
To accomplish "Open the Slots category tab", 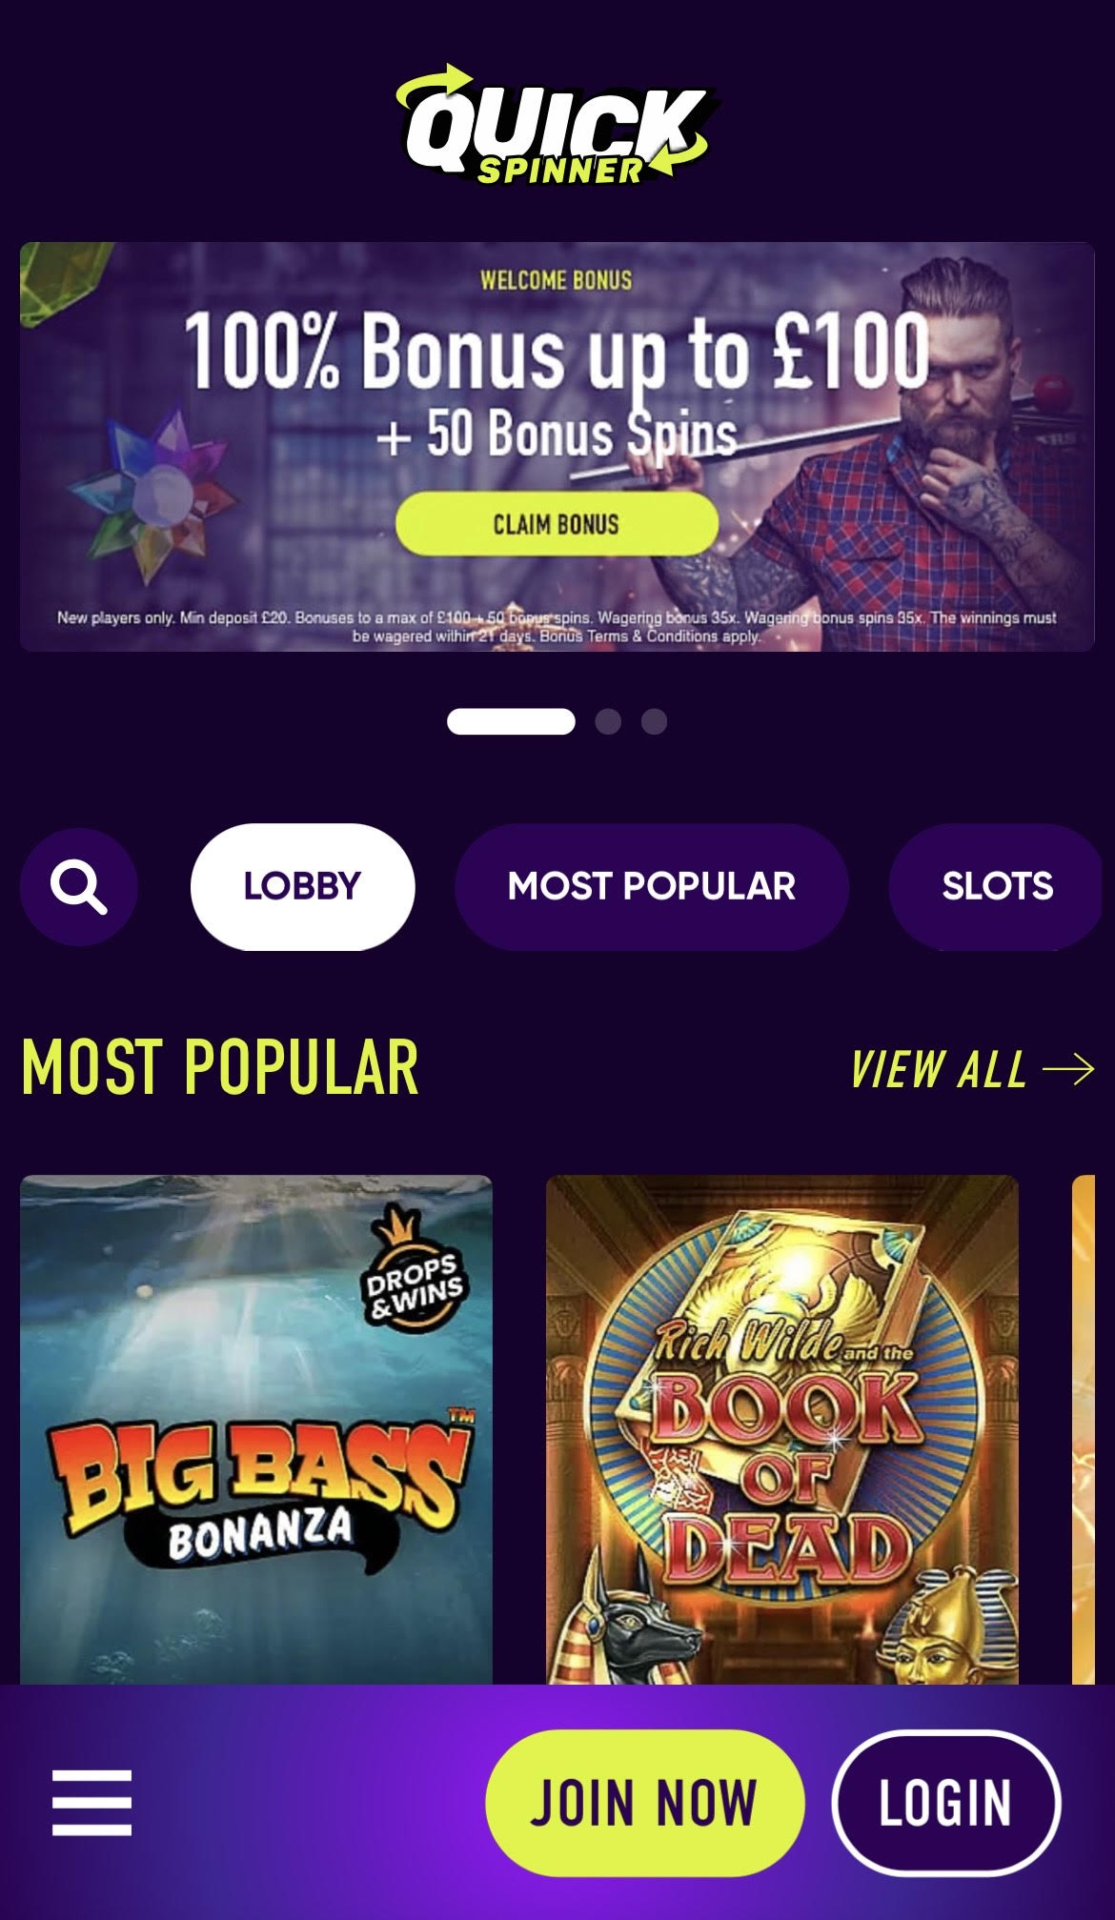I will [997, 887].
